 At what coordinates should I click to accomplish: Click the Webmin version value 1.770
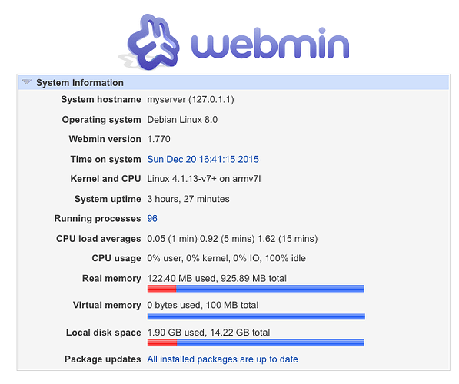coord(158,139)
